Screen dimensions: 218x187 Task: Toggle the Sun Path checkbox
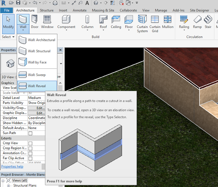(x=30, y=133)
